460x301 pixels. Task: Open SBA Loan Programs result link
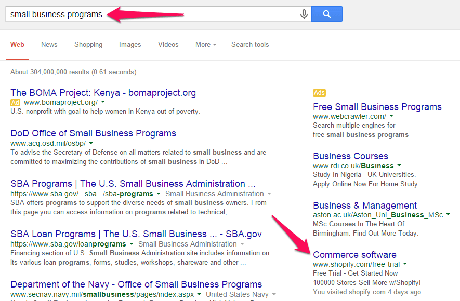click(136, 234)
